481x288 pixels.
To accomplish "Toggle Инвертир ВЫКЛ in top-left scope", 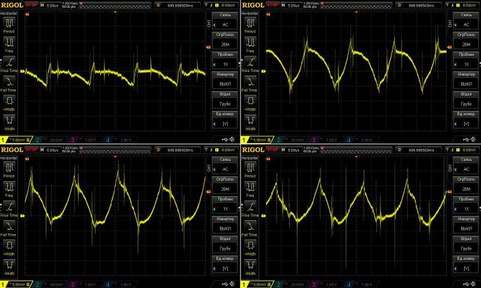I will pos(225,79).
